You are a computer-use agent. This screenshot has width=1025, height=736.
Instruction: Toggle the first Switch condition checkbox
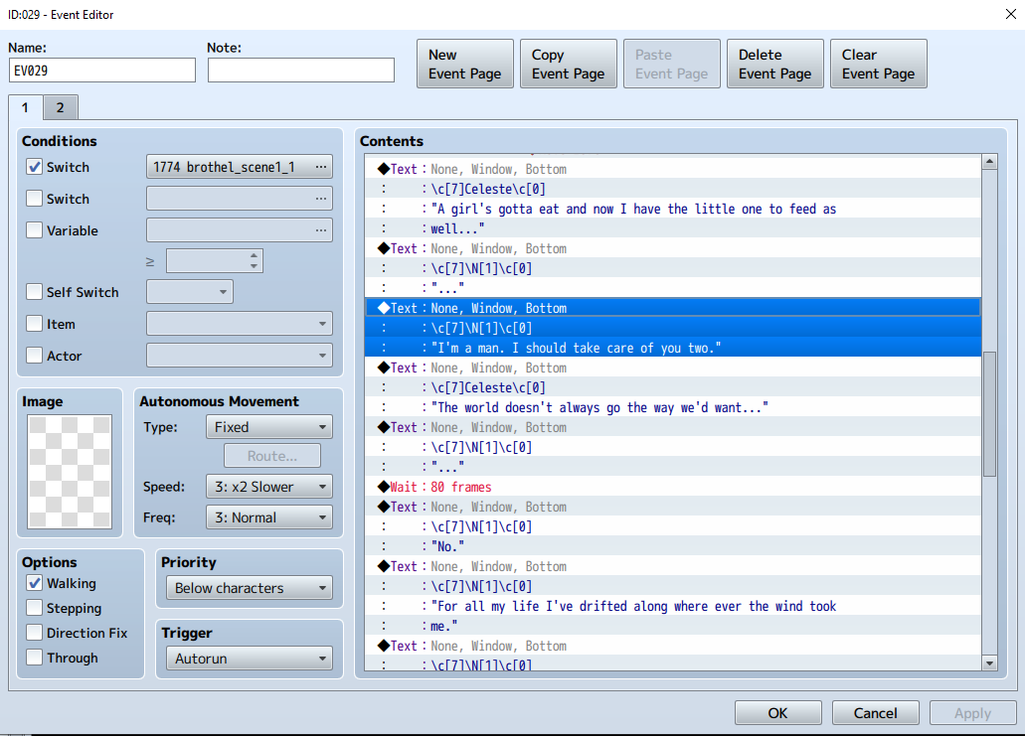(35, 167)
